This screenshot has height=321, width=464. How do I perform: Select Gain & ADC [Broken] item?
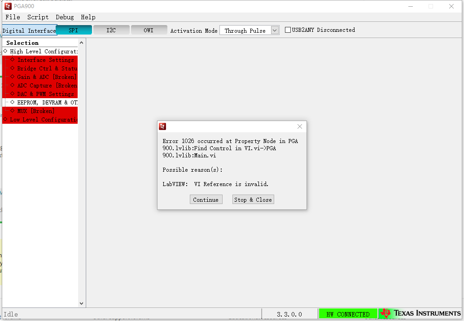[x=40, y=77]
